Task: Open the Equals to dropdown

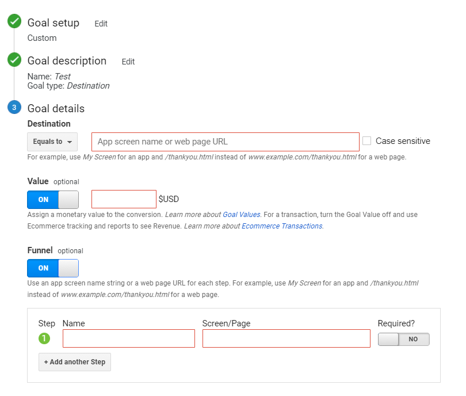Action: tap(52, 142)
